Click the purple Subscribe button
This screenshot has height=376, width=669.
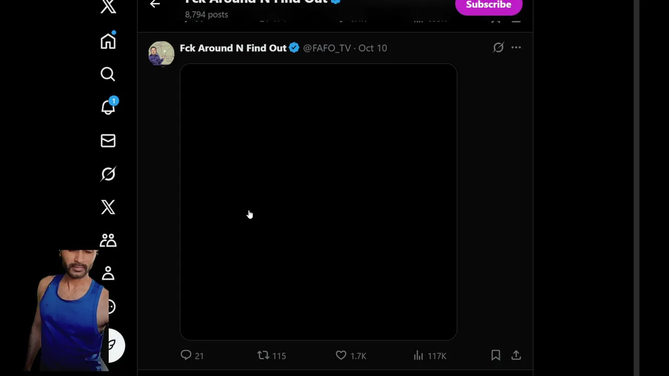click(x=488, y=5)
